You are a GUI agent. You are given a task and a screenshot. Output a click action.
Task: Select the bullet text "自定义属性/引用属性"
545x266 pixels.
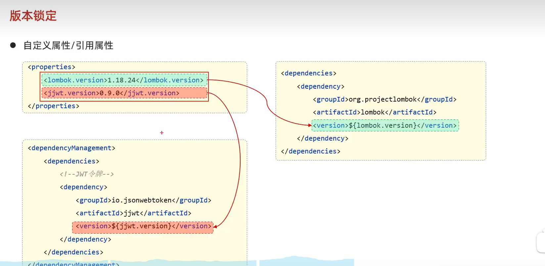coord(68,45)
